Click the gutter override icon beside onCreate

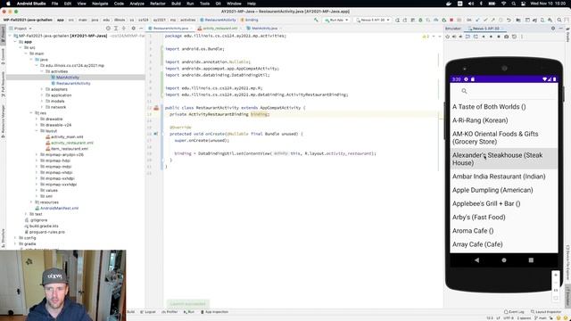pyautogui.click(x=156, y=134)
